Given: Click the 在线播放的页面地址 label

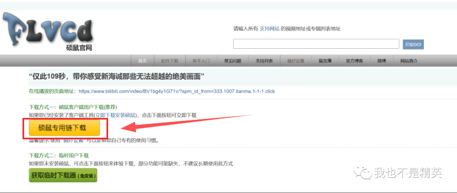Looking at the screenshot, I should [53, 91].
